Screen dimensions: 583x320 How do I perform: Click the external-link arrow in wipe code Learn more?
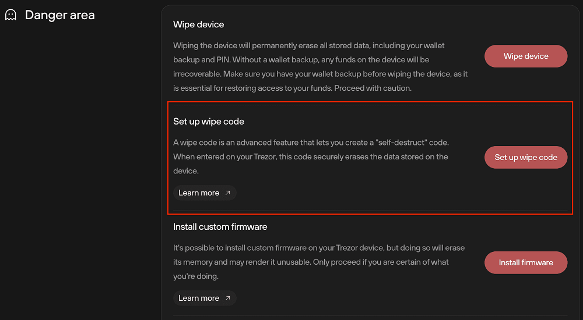[228, 193]
